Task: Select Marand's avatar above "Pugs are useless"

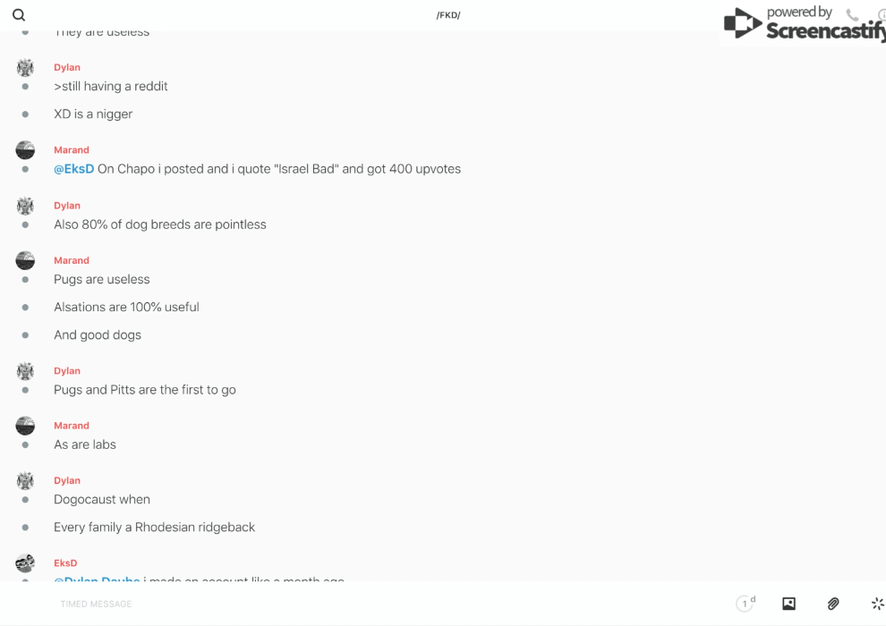Action: 25,260
